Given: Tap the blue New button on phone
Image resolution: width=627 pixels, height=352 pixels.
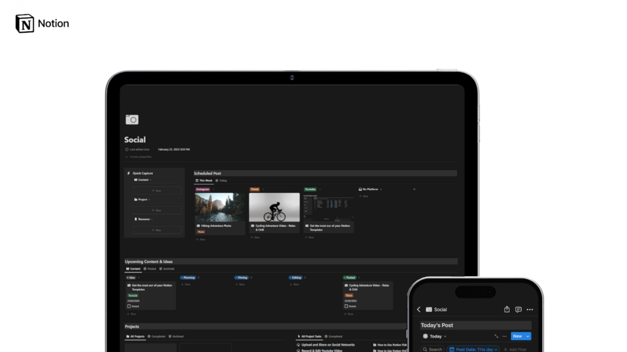Looking at the screenshot, I should pyautogui.click(x=517, y=336).
